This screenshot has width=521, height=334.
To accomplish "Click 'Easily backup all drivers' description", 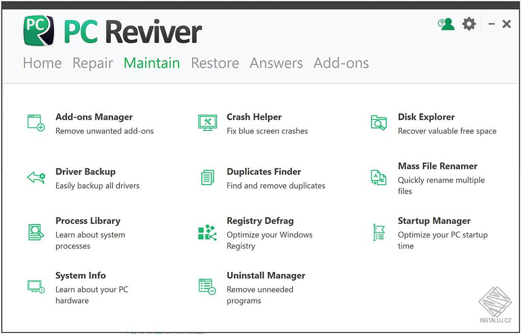I will [97, 186].
